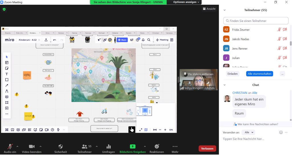
Task: Select the Miro pen drawing tool
Action: (7, 91)
